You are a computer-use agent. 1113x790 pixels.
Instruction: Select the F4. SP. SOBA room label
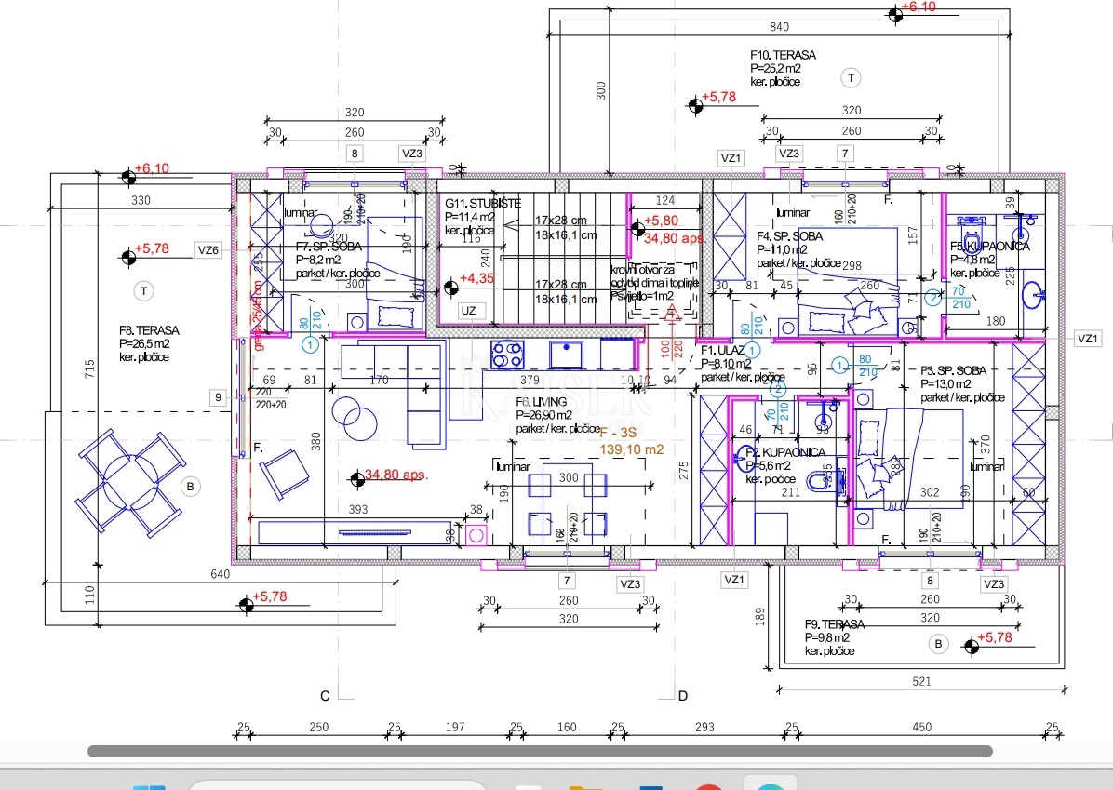tap(790, 236)
